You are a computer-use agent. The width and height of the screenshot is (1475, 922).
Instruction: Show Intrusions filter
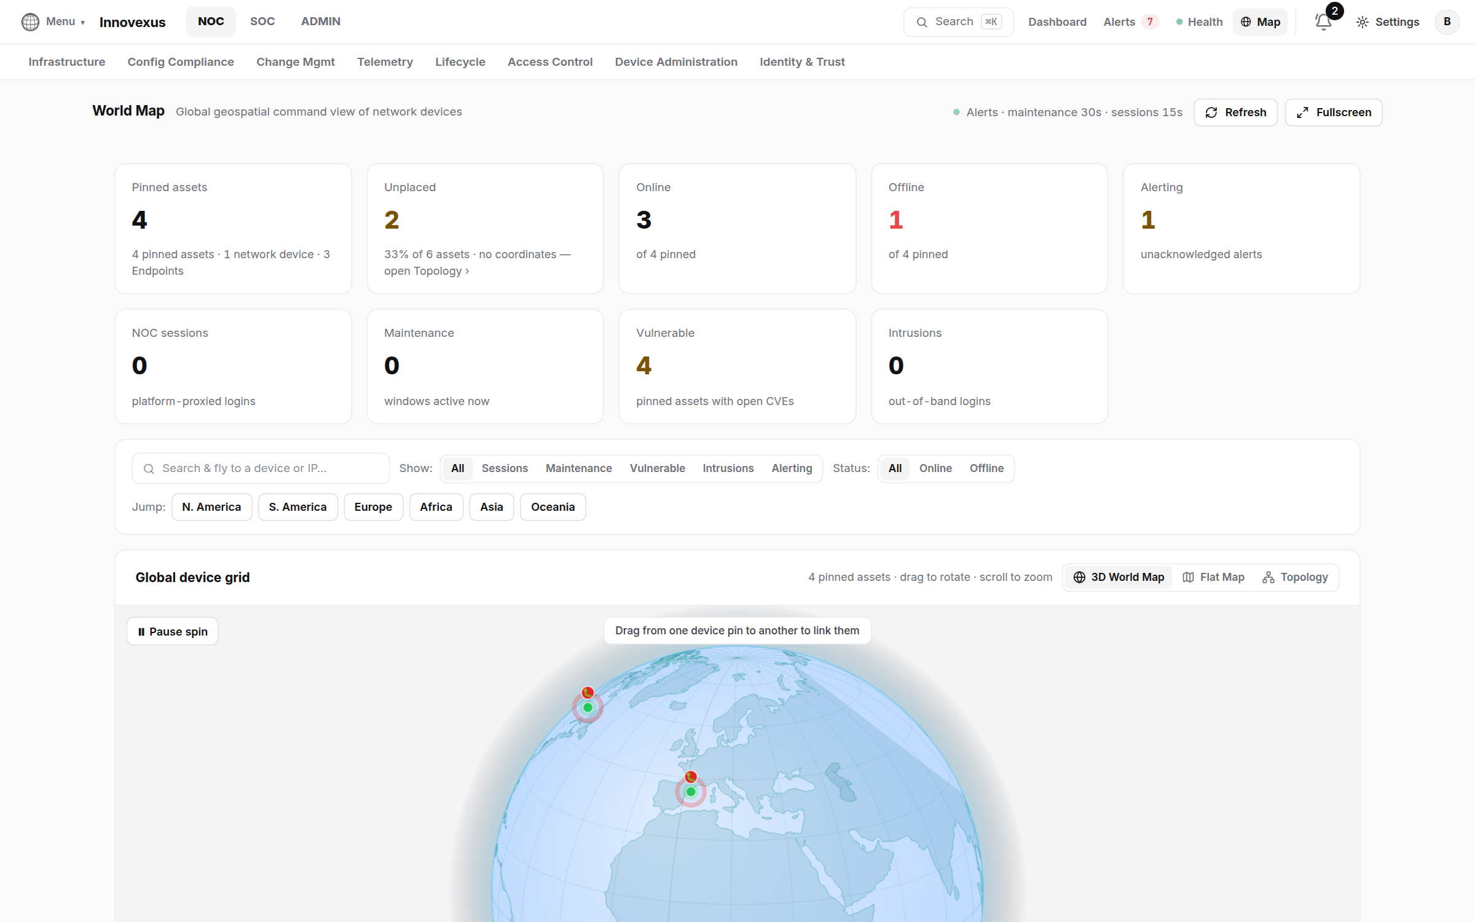(x=728, y=468)
